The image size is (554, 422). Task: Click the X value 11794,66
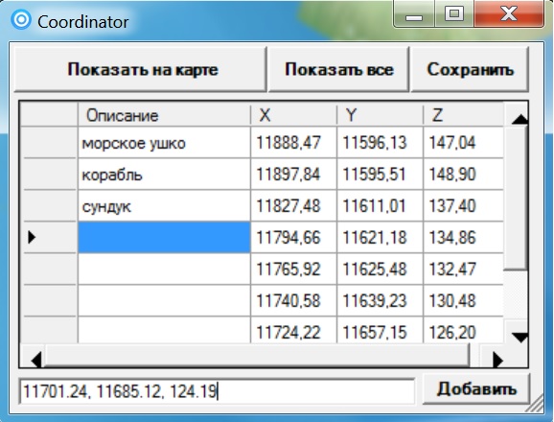pyautogui.click(x=293, y=237)
